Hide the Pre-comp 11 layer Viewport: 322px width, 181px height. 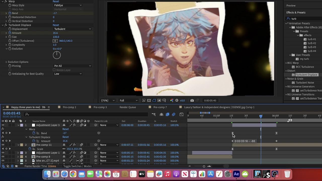coord(3,145)
